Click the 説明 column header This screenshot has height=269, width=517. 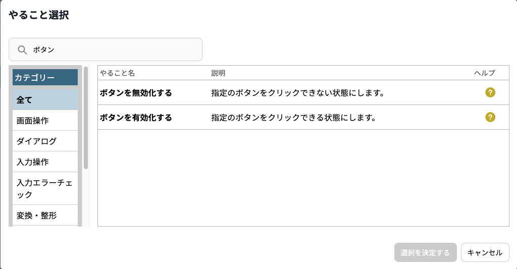point(218,73)
